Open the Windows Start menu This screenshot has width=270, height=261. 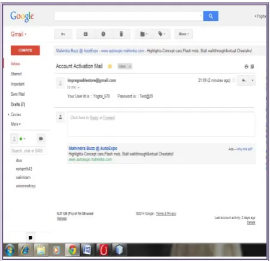click(10, 250)
